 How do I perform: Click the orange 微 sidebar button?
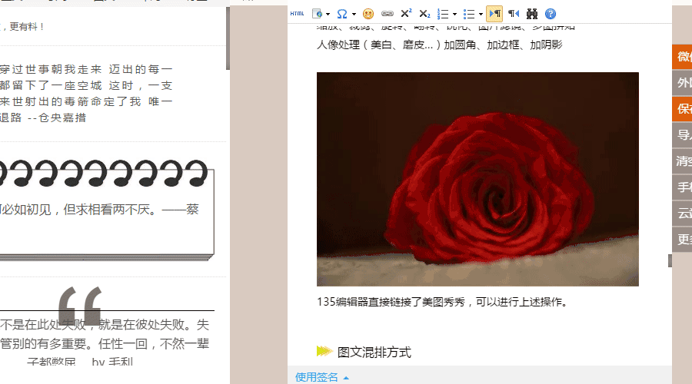682,56
